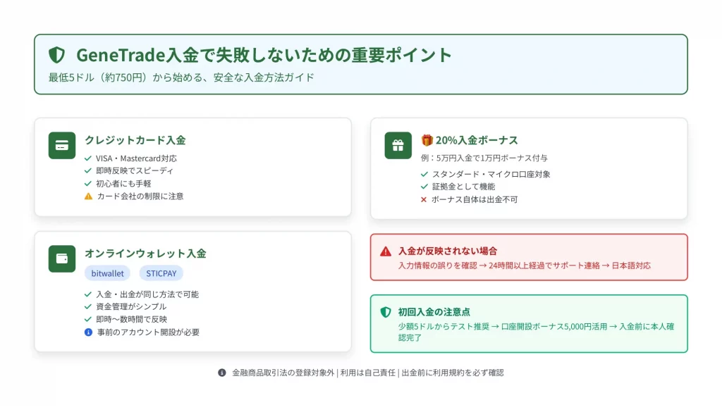Click the green gift box icon
Screen dimensions: 722x412
tap(398, 146)
